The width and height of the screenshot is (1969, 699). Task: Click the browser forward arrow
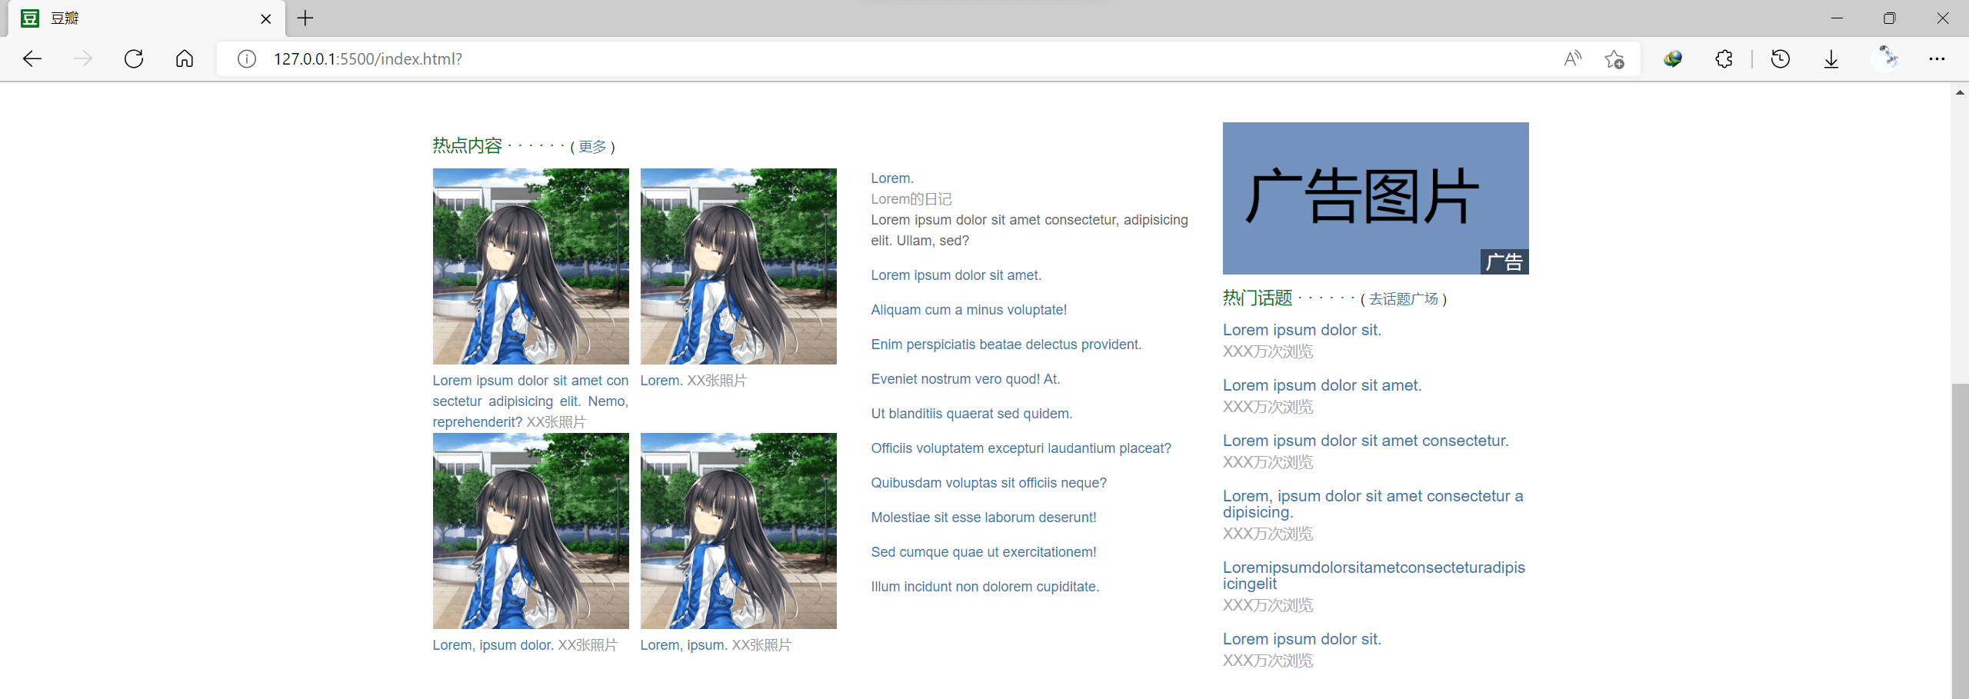click(x=83, y=58)
